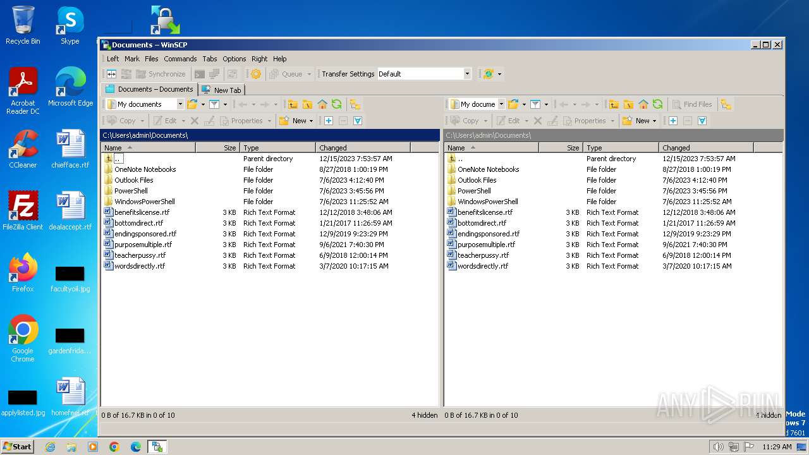
Task: Click Google Chrome icon in the taskbar
Action: 114,447
